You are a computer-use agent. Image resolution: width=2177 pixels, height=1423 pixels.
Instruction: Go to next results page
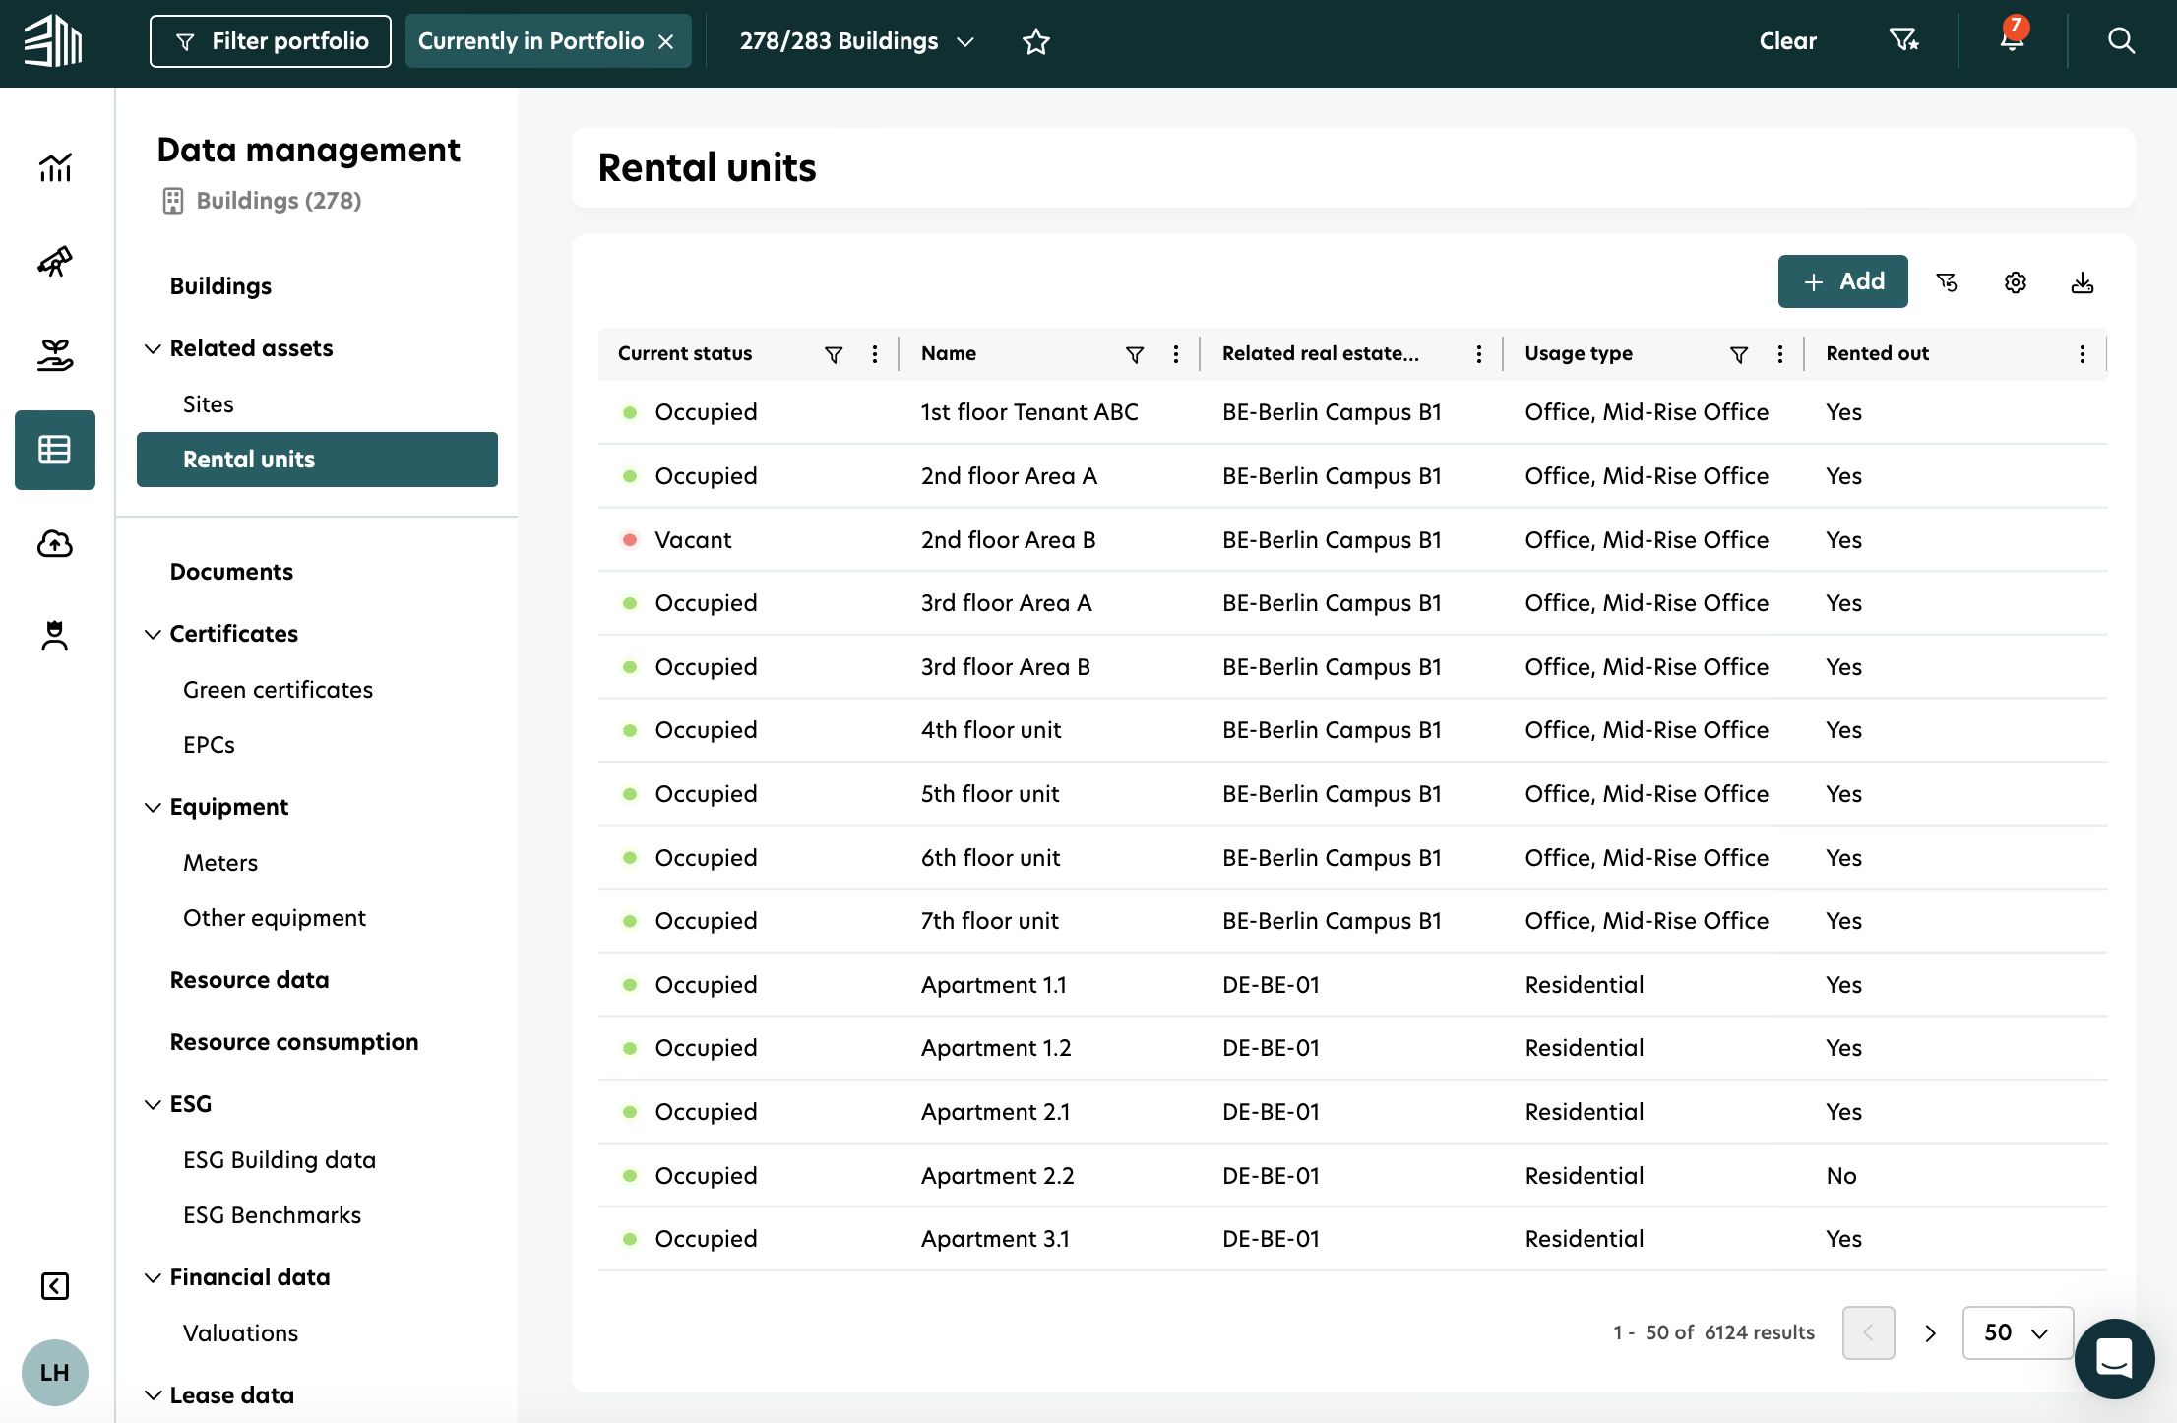pos(1930,1332)
